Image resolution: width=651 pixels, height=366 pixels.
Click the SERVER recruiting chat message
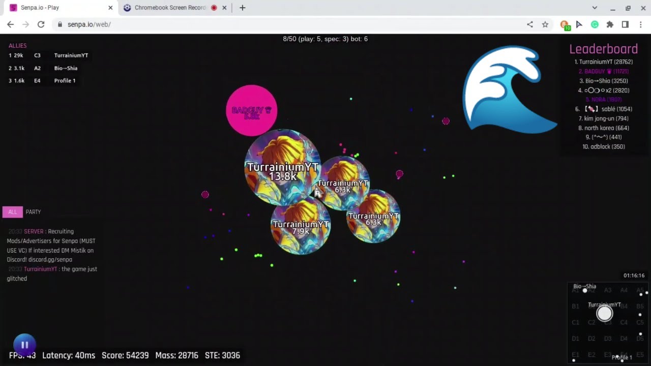(x=51, y=246)
